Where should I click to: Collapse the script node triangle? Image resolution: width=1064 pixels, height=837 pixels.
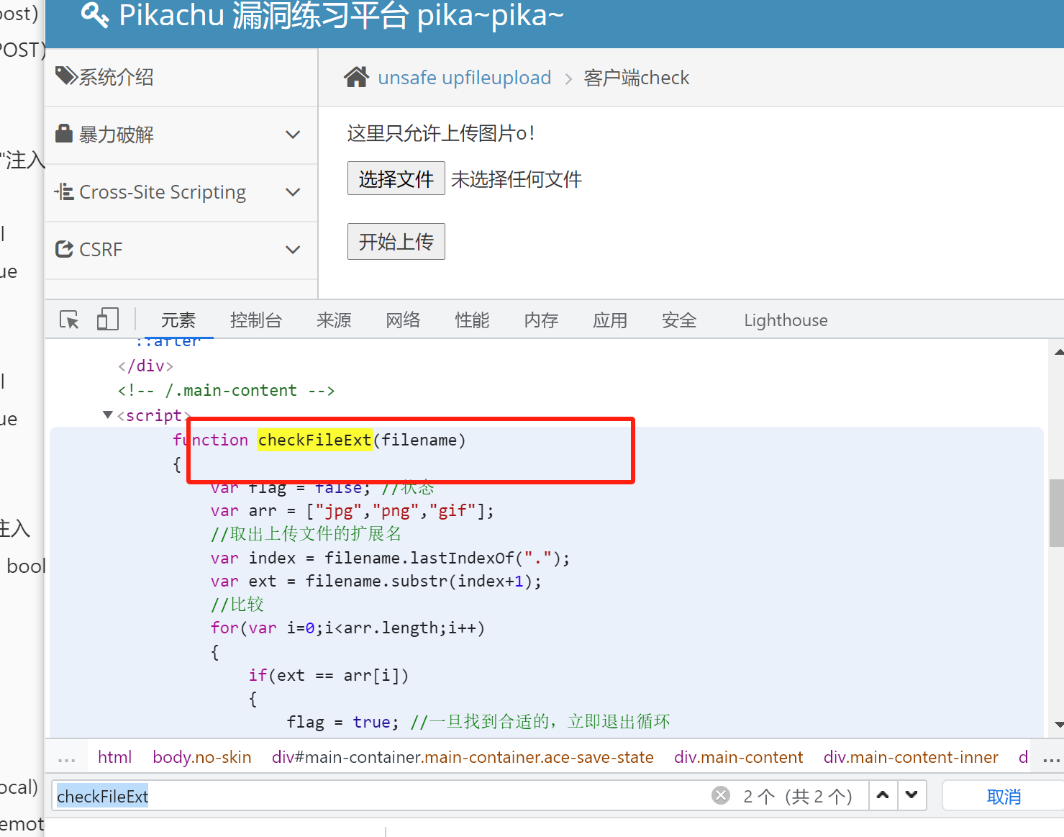pos(108,415)
